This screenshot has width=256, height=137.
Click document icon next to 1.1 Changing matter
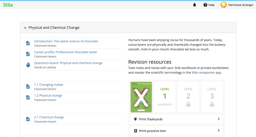click(x=28, y=86)
